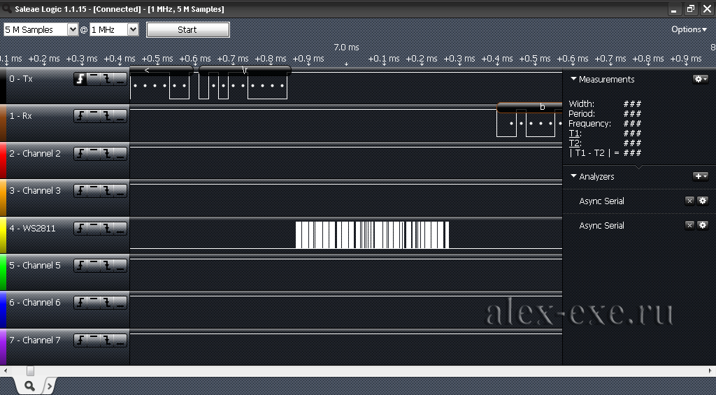Open settings of first Async Serial analyzer

pyautogui.click(x=702, y=201)
